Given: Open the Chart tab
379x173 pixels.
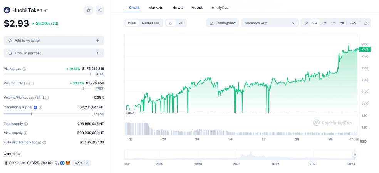Looking at the screenshot, I should click(134, 8).
